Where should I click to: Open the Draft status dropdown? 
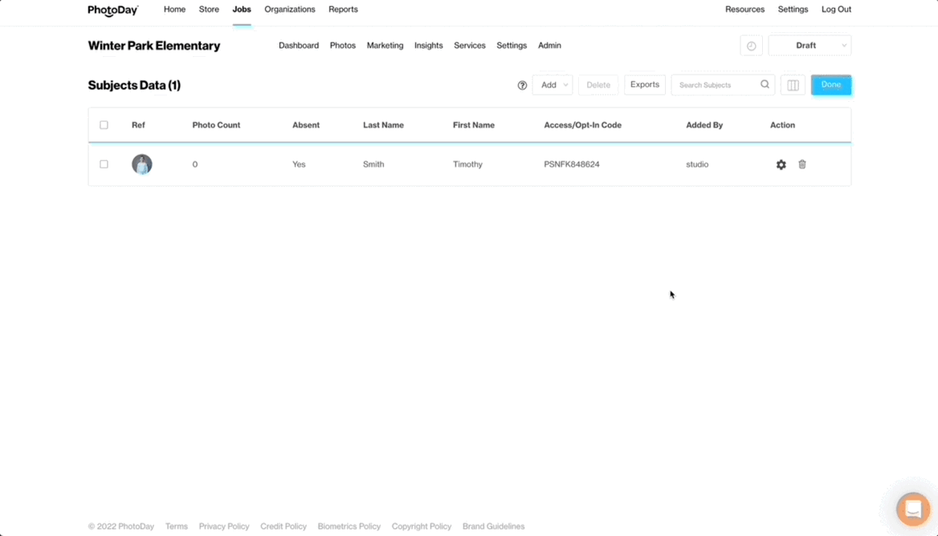click(x=810, y=46)
